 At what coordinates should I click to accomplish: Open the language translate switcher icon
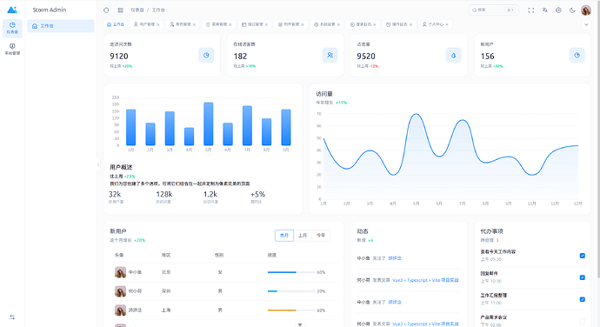(545, 10)
